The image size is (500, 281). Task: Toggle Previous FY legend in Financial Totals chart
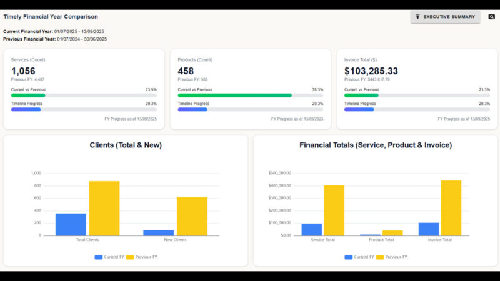point(392,257)
